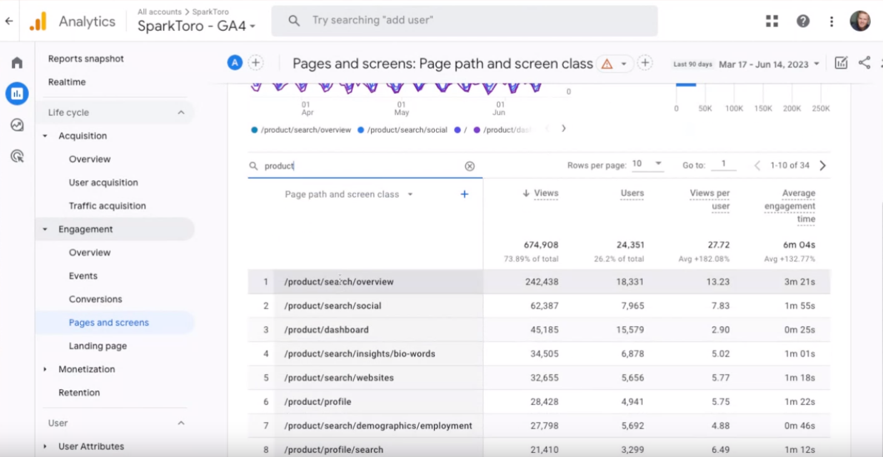Open the /product/dashboard row link
The height and width of the screenshot is (457, 883).
click(326, 330)
